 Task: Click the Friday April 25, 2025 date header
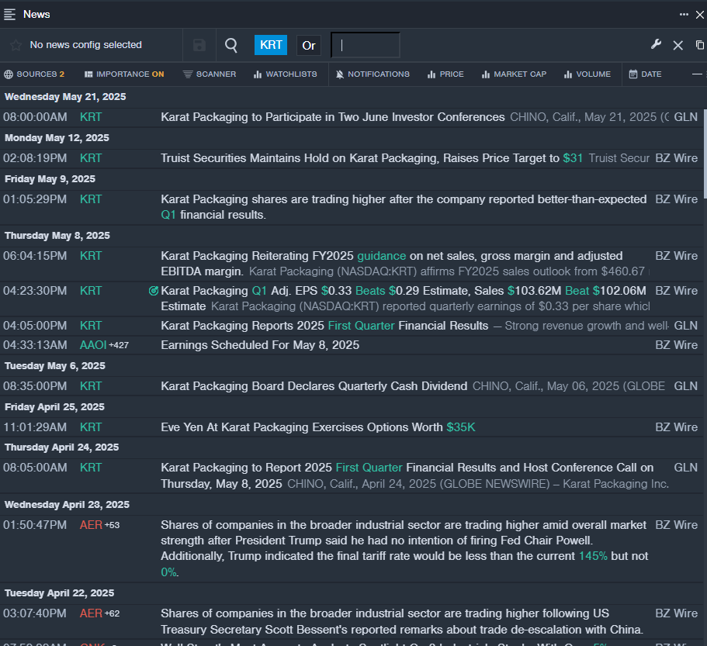(54, 407)
